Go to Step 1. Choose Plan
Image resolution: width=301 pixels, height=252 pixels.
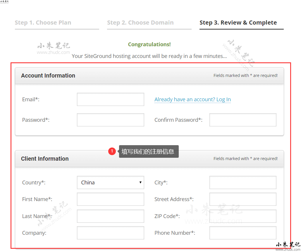43,23
